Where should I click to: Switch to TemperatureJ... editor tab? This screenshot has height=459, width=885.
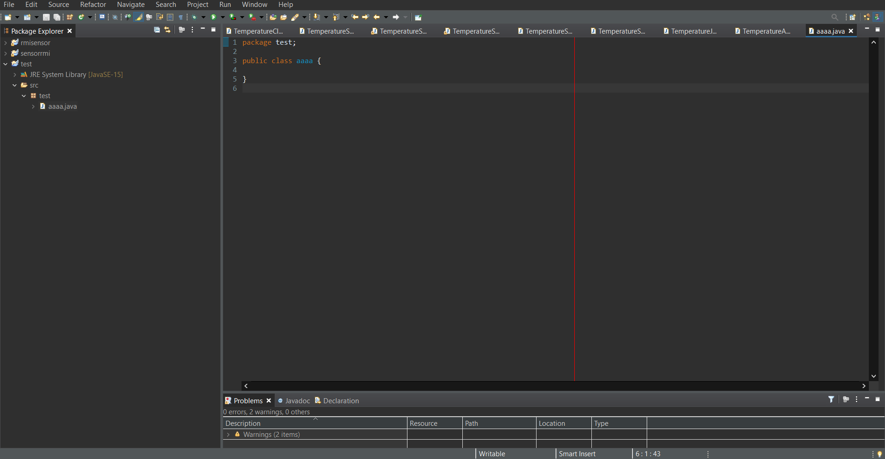pyautogui.click(x=690, y=31)
